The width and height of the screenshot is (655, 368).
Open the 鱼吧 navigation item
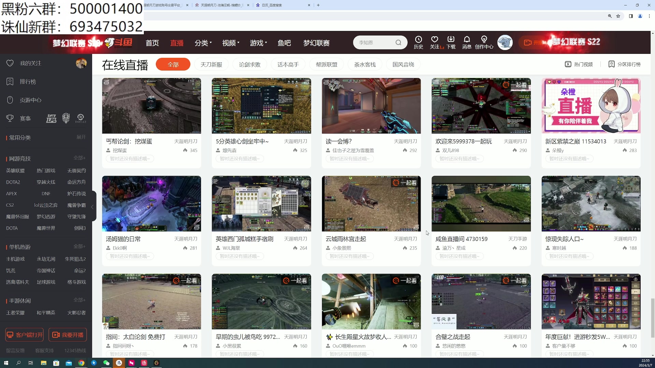[x=284, y=43]
